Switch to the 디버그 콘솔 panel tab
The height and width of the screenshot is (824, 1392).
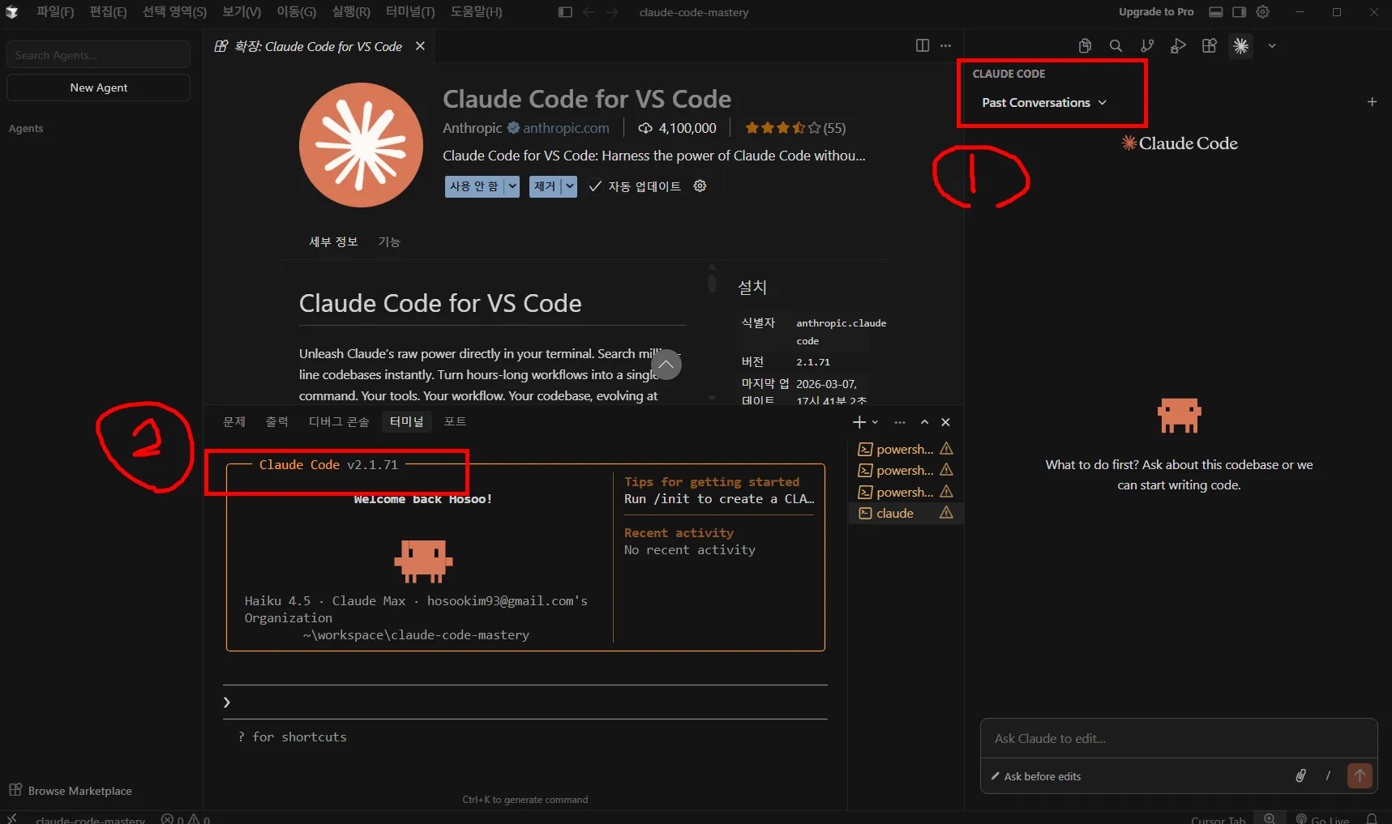coord(339,421)
